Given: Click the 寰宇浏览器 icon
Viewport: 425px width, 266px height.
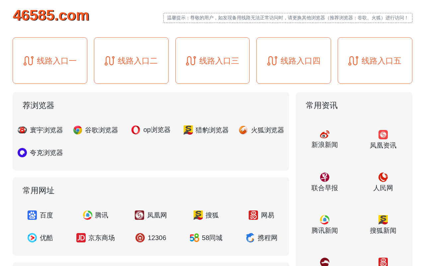Looking at the screenshot, I should click(x=22, y=130).
